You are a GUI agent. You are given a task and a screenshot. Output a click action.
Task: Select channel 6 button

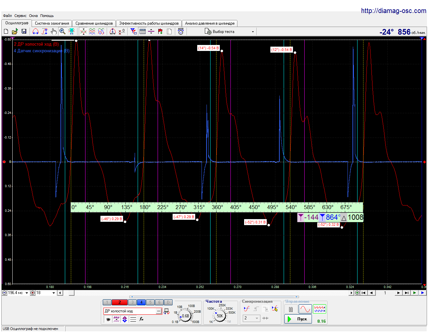click(159, 302)
